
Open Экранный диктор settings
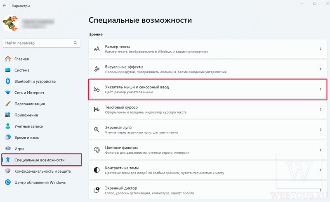point(208,190)
